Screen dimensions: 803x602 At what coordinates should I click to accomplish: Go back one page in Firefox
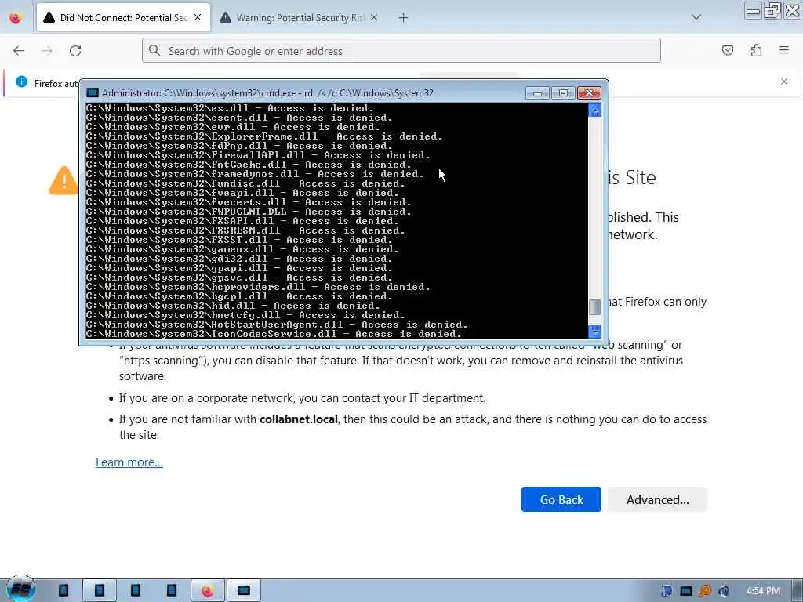[x=19, y=51]
